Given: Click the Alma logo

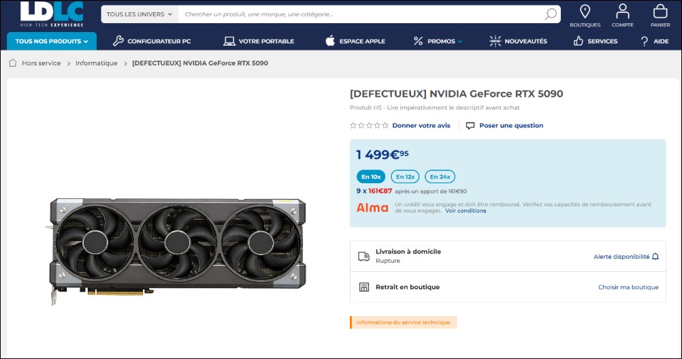Looking at the screenshot, I should [x=372, y=208].
